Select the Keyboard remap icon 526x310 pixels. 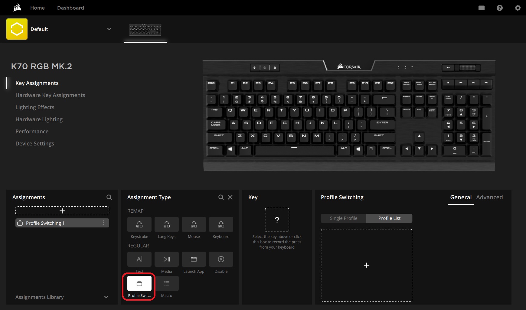tap(221, 224)
